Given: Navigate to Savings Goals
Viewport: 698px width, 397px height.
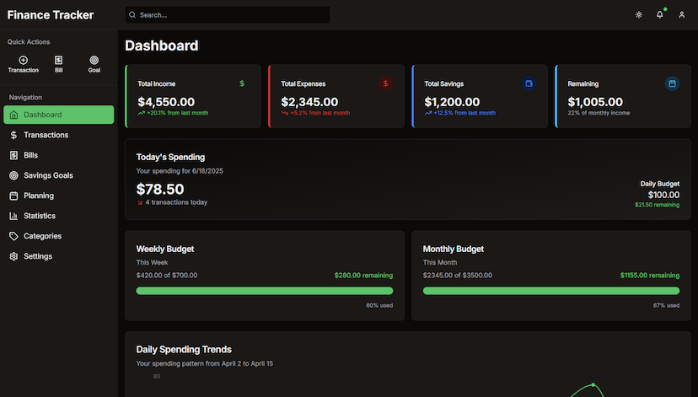Looking at the screenshot, I should 48,175.
